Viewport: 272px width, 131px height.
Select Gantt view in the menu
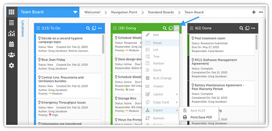[x=160, y=70]
